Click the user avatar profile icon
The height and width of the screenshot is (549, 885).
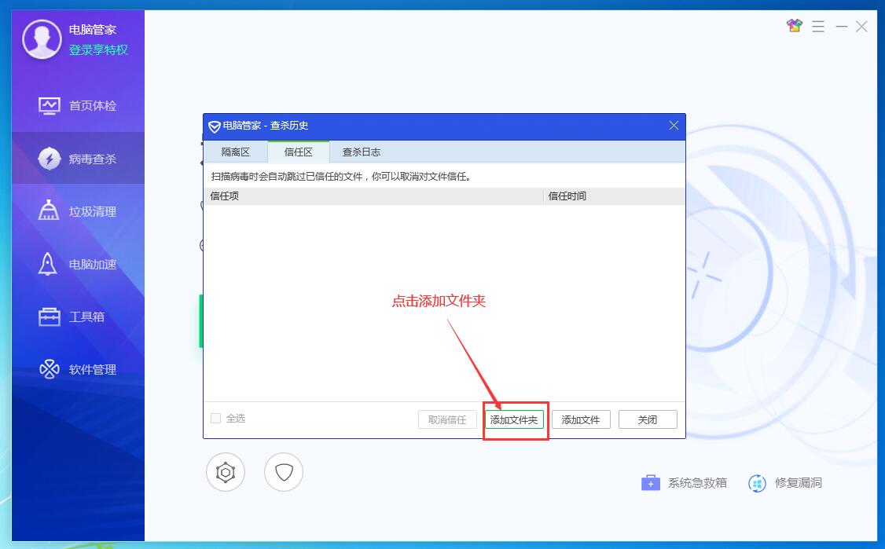coord(42,39)
